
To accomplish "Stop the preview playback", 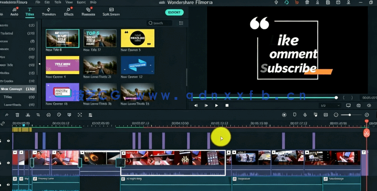I will (227, 106).
